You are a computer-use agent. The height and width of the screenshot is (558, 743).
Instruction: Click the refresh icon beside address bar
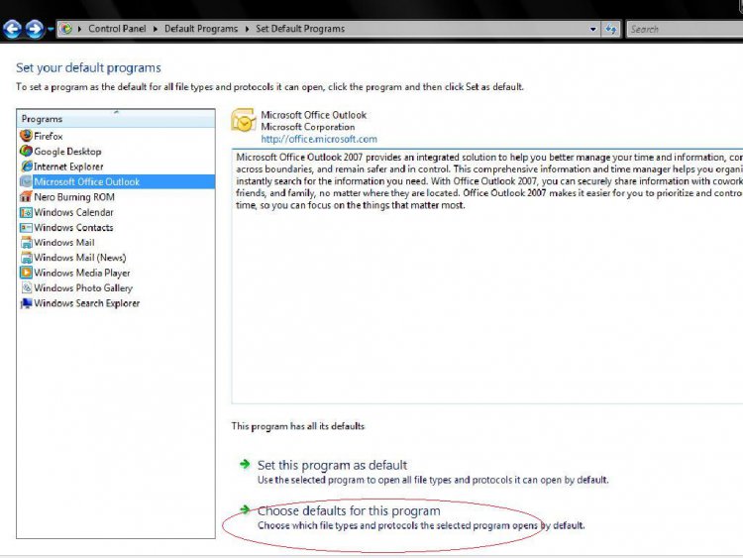[611, 29]
